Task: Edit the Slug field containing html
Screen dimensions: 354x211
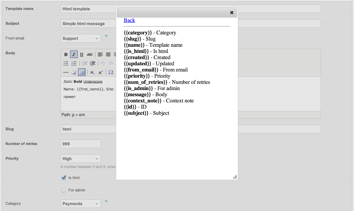Action: pyautogui.click(x=190, y=129)
